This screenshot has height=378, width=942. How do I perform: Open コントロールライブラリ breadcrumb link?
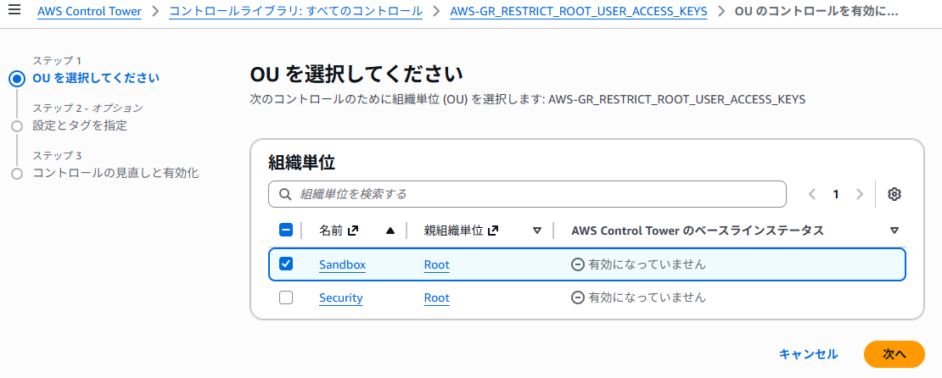tap(295, 12)
